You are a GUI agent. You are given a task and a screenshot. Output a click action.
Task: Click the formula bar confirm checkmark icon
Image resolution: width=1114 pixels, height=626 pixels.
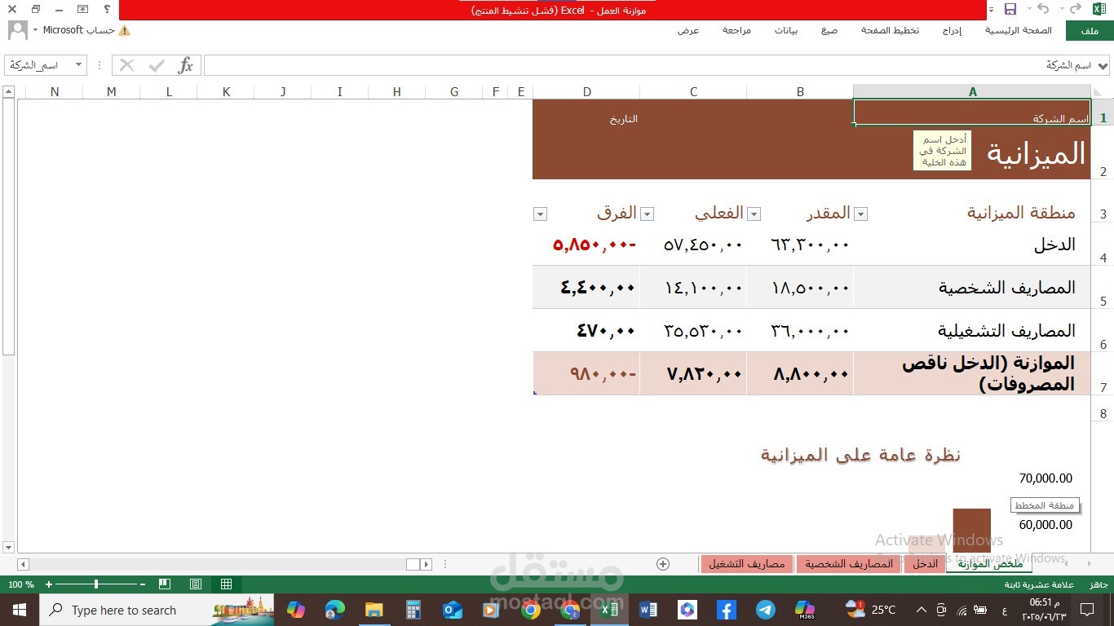pos(157,65)
